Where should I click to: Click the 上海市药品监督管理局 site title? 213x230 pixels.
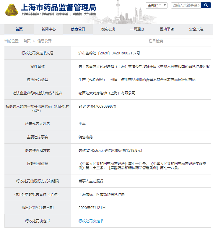point(58,7)
